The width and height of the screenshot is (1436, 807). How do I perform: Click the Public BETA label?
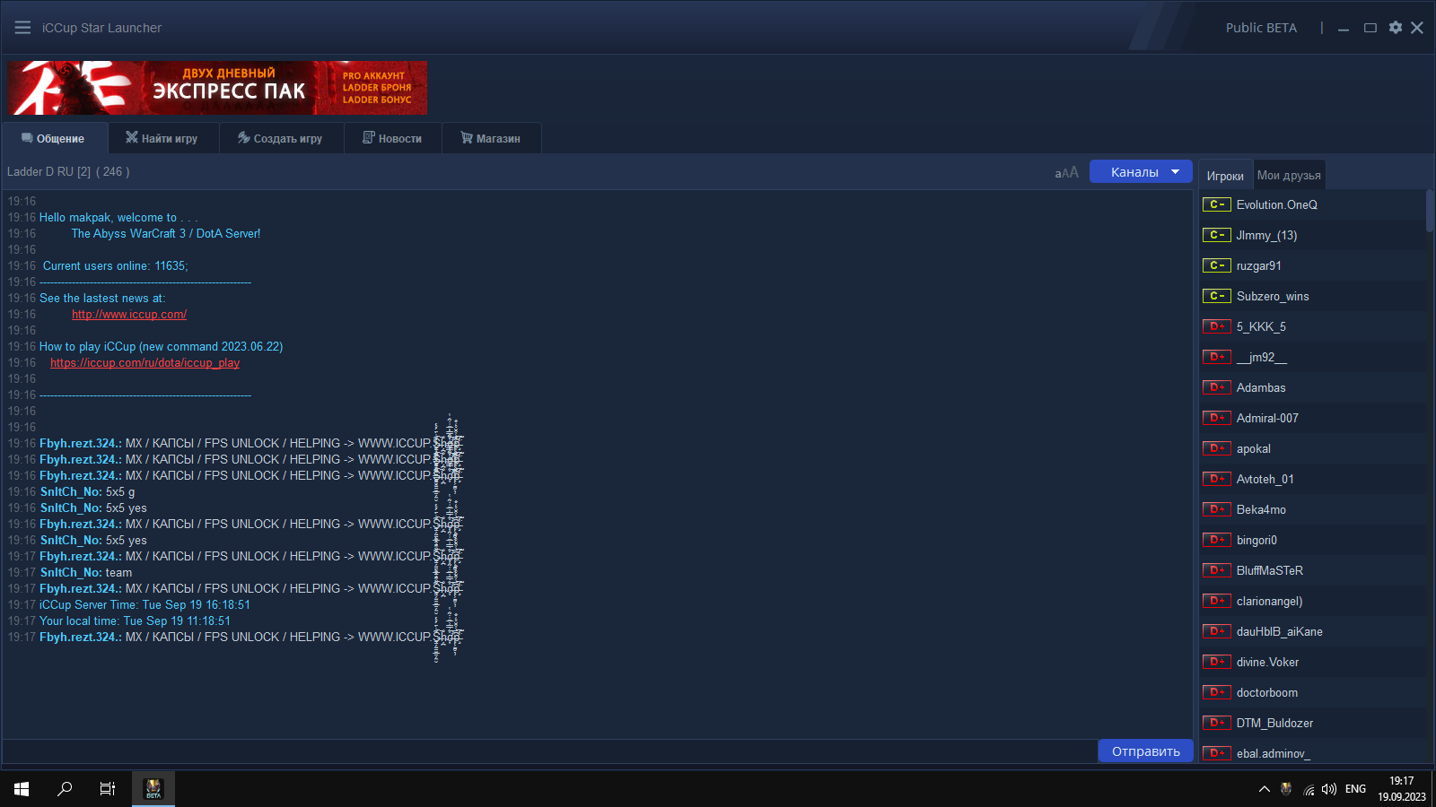1261,28
